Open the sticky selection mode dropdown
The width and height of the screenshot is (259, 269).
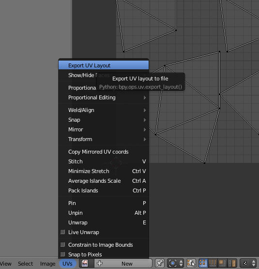[248, 263]
